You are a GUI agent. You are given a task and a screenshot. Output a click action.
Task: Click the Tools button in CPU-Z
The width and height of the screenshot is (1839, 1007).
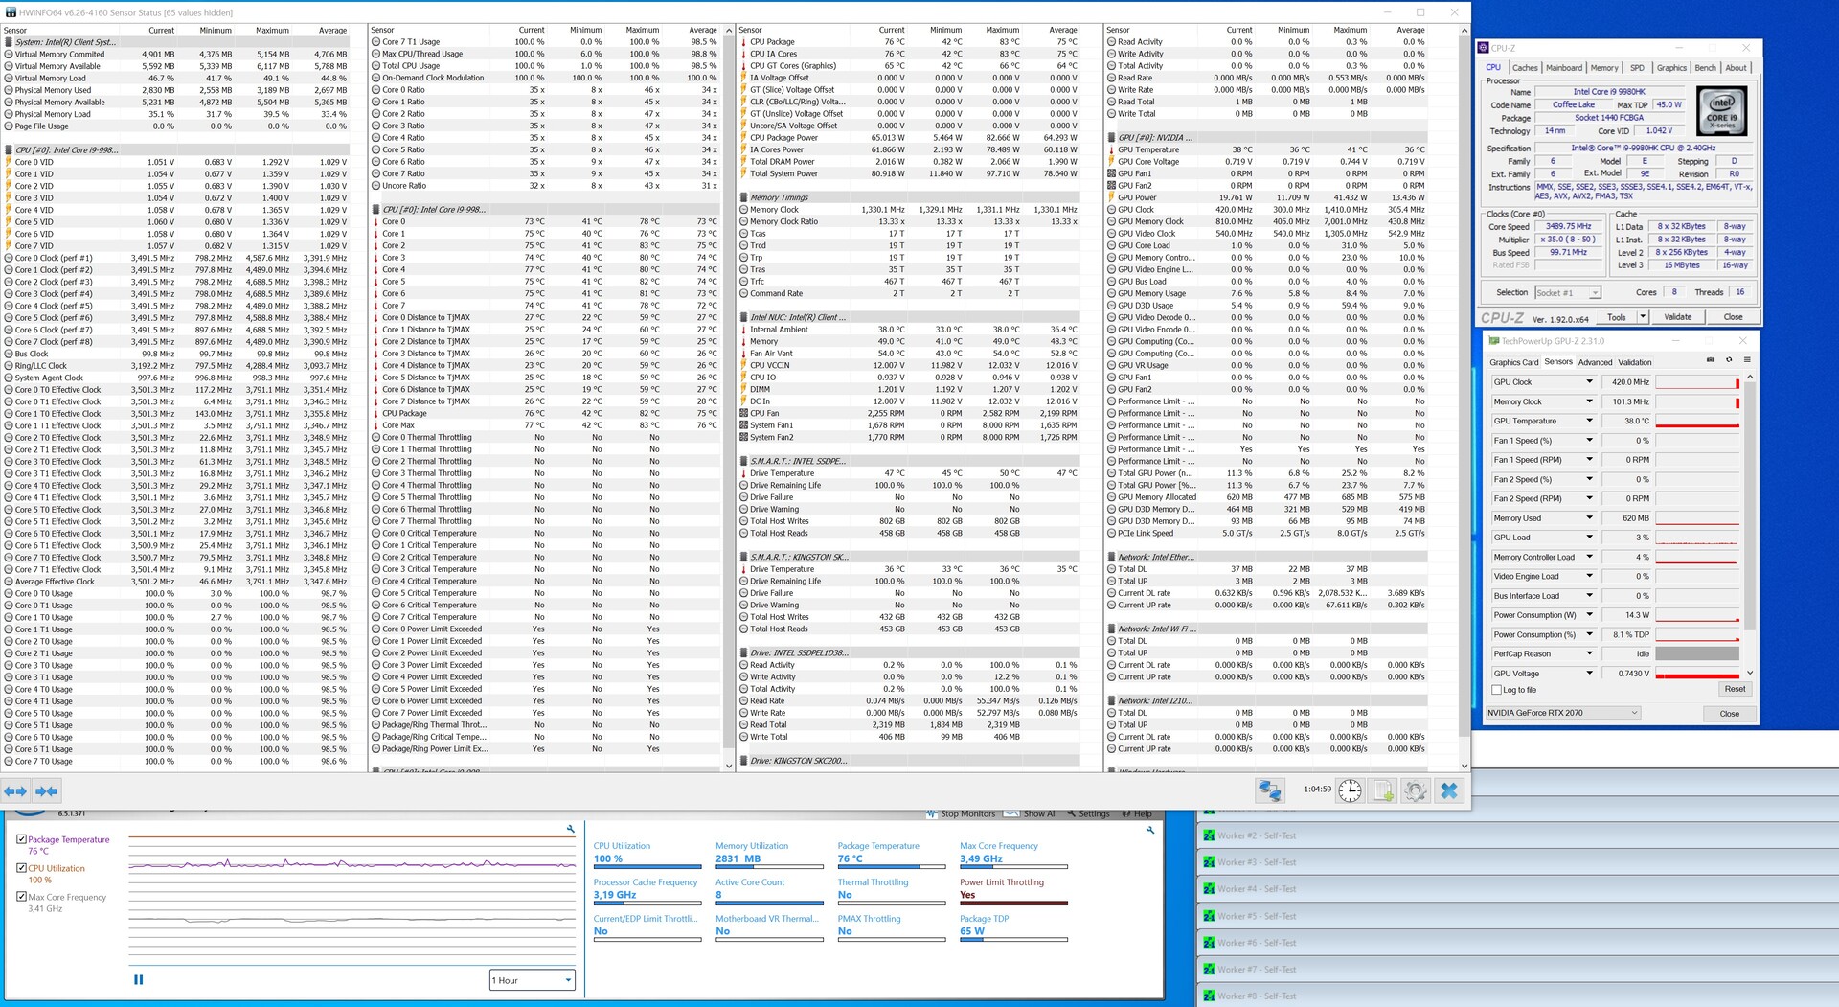[x=1617, y=317]
